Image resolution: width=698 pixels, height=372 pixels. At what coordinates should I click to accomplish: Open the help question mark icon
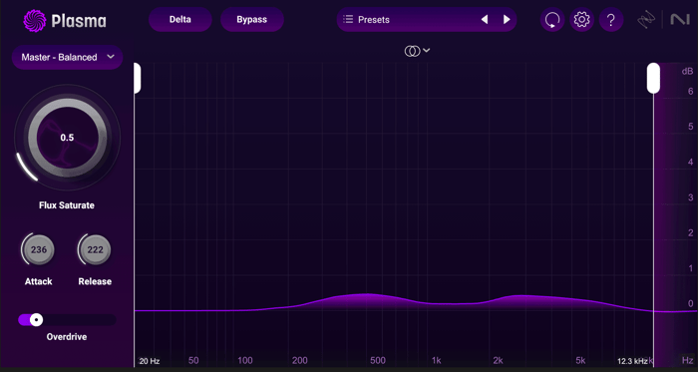611,20
